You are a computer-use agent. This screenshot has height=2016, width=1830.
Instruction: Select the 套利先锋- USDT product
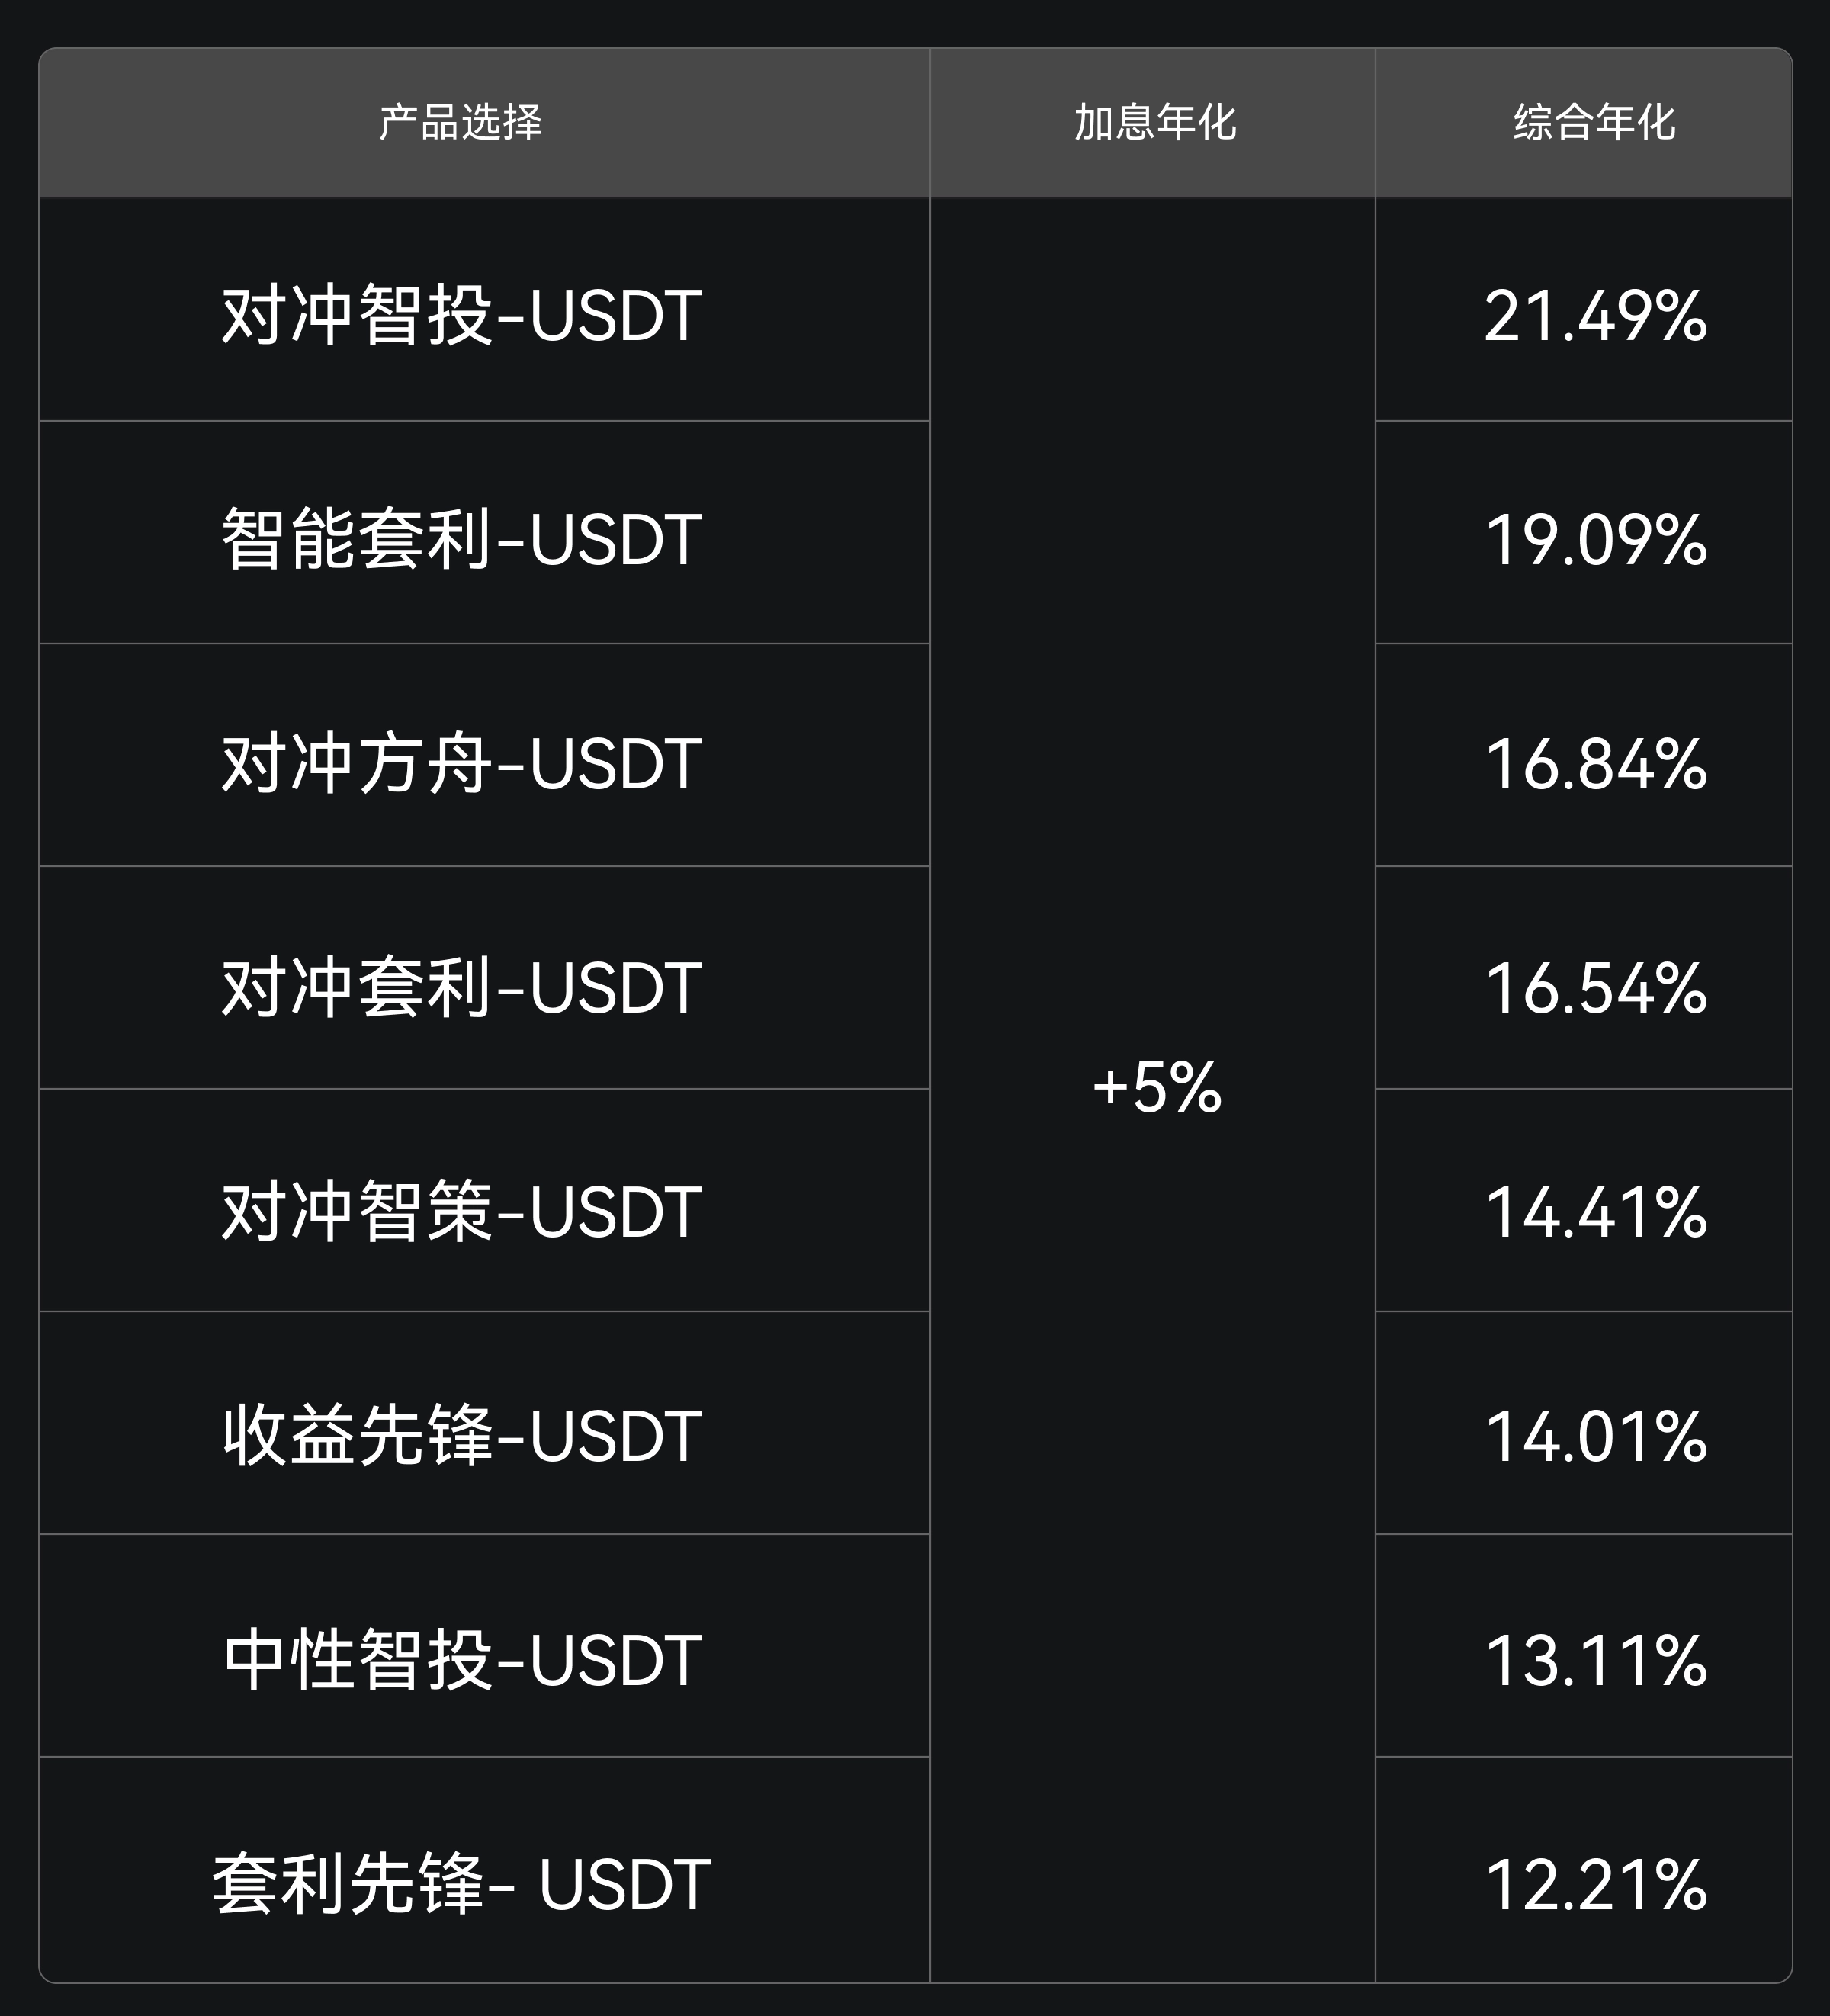[461, 1883]
